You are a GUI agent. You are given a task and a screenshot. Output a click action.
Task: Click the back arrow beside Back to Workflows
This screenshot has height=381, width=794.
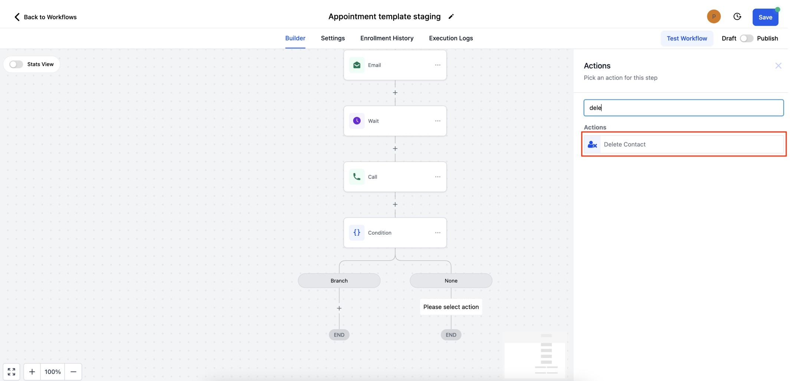tap(17, 17)
